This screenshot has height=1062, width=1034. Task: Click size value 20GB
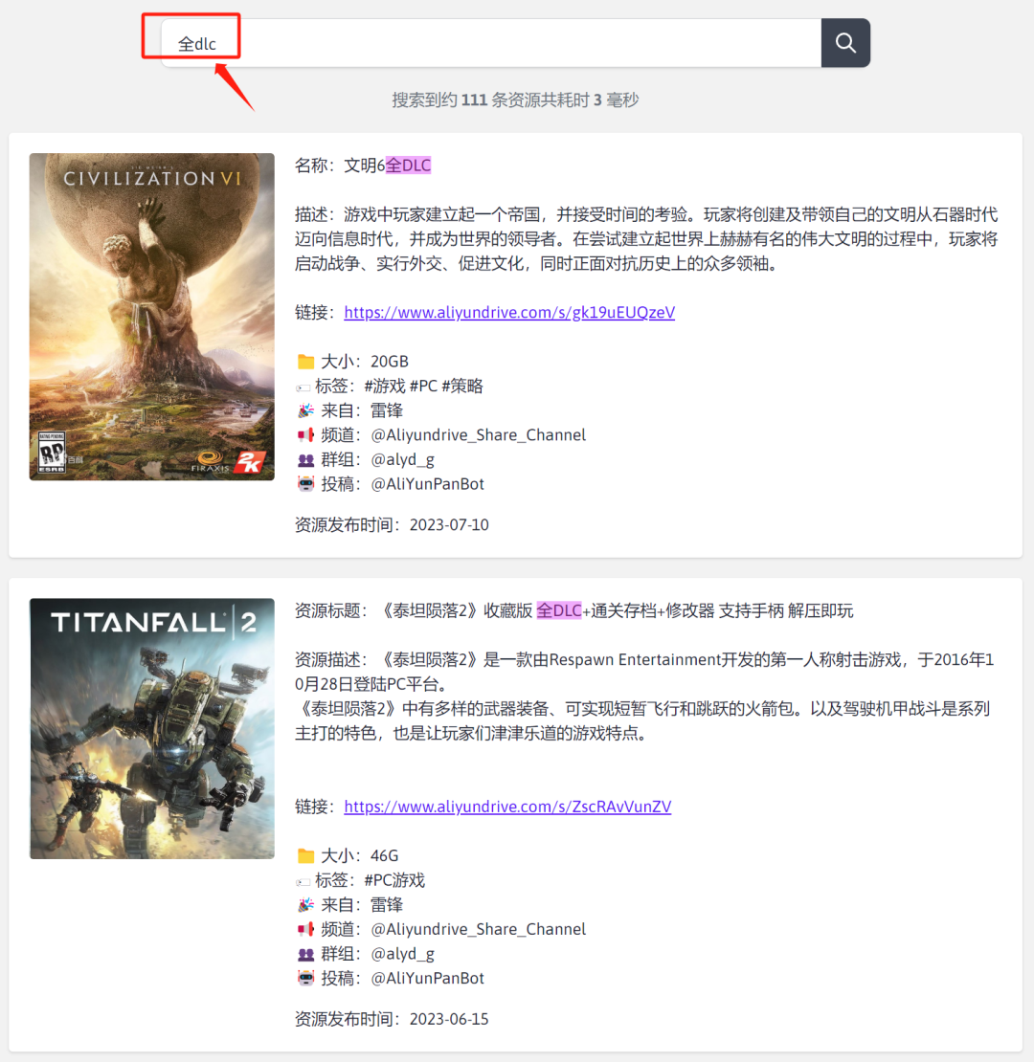(390, 362)
